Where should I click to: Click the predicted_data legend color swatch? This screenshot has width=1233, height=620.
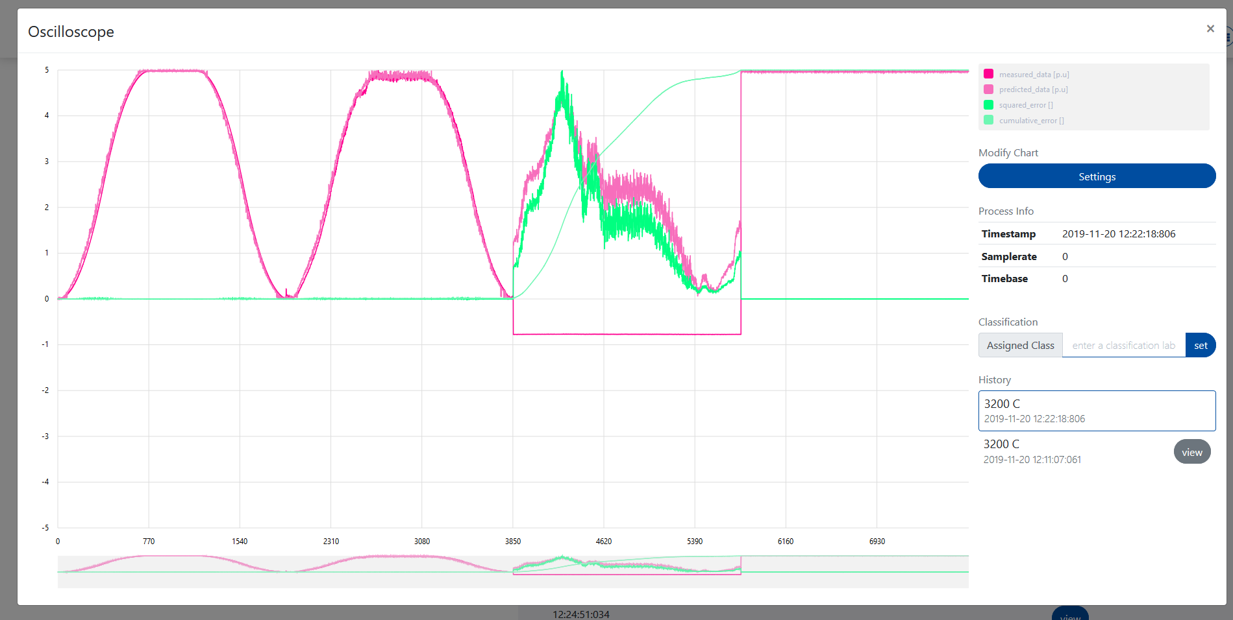point(988,89)
